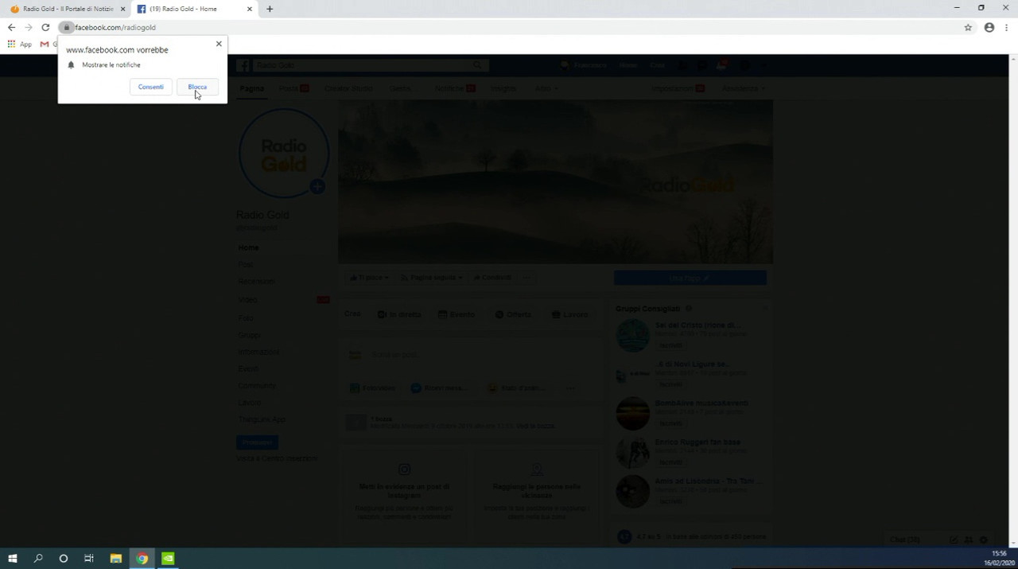Open the Windows Start menu
The image size is (1018, 569).
pos(13,559)
